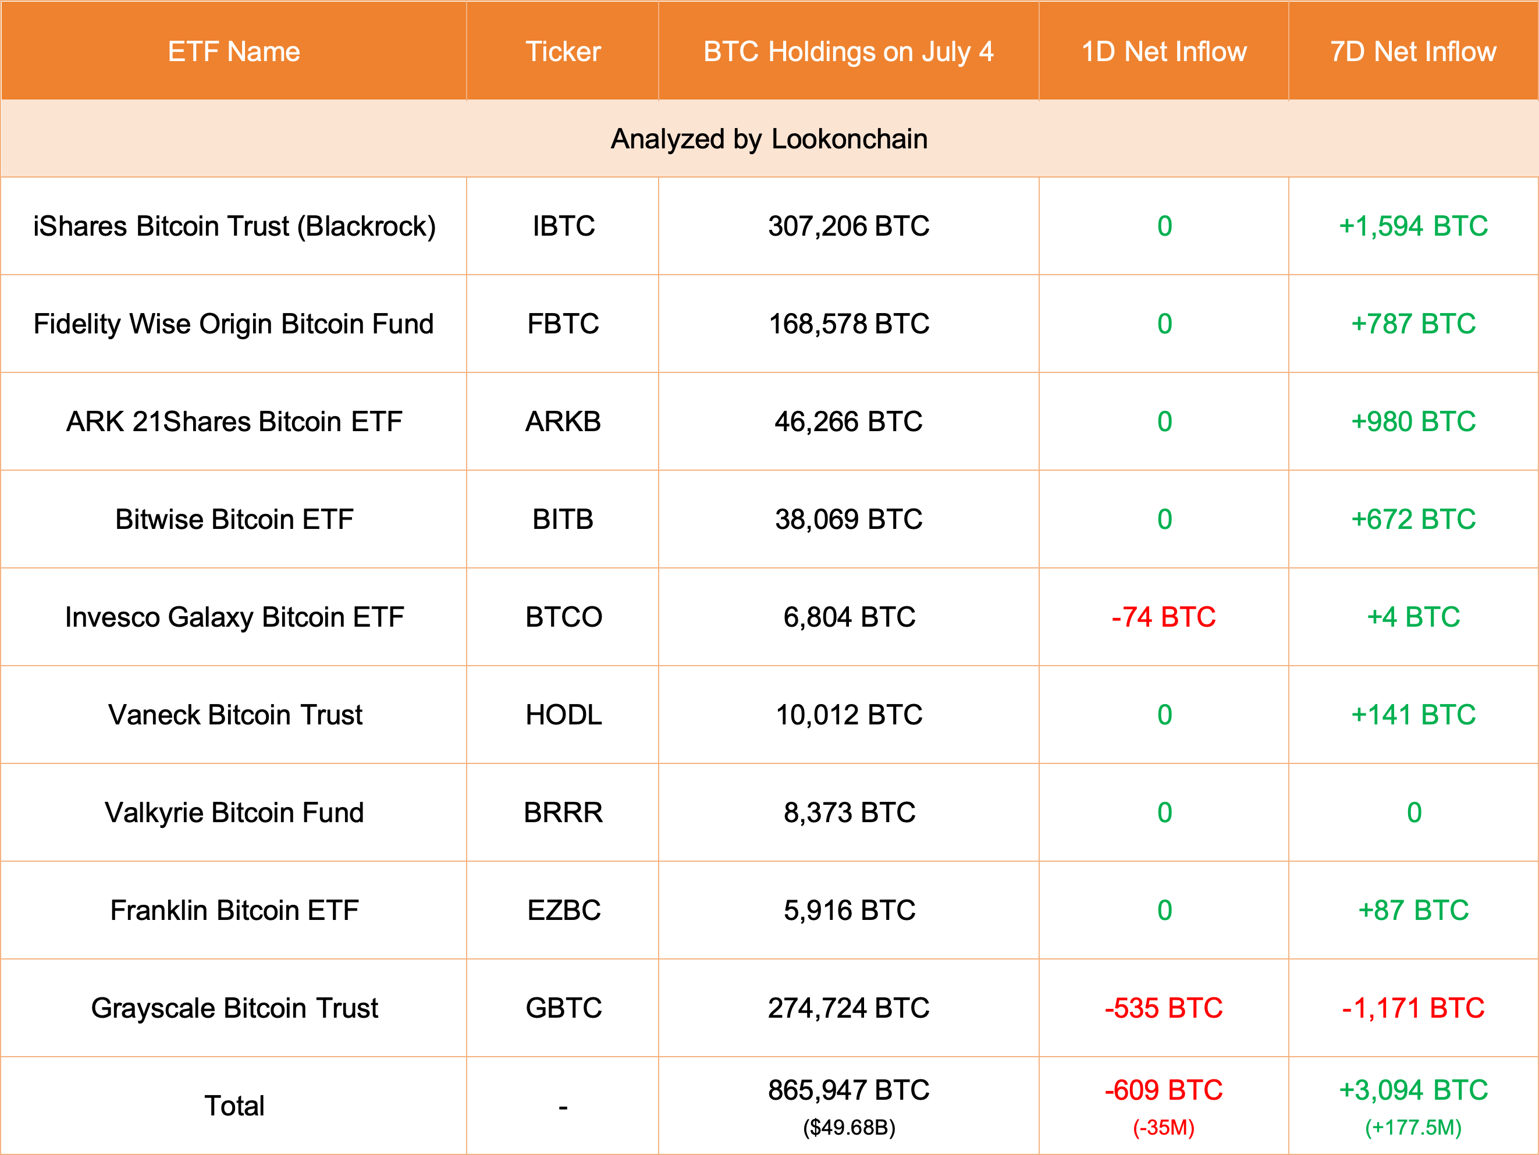This screenshot has width=1539, height=1155.
Task: Click the FBTC ticker cell
Action: (x=563, y=324)
